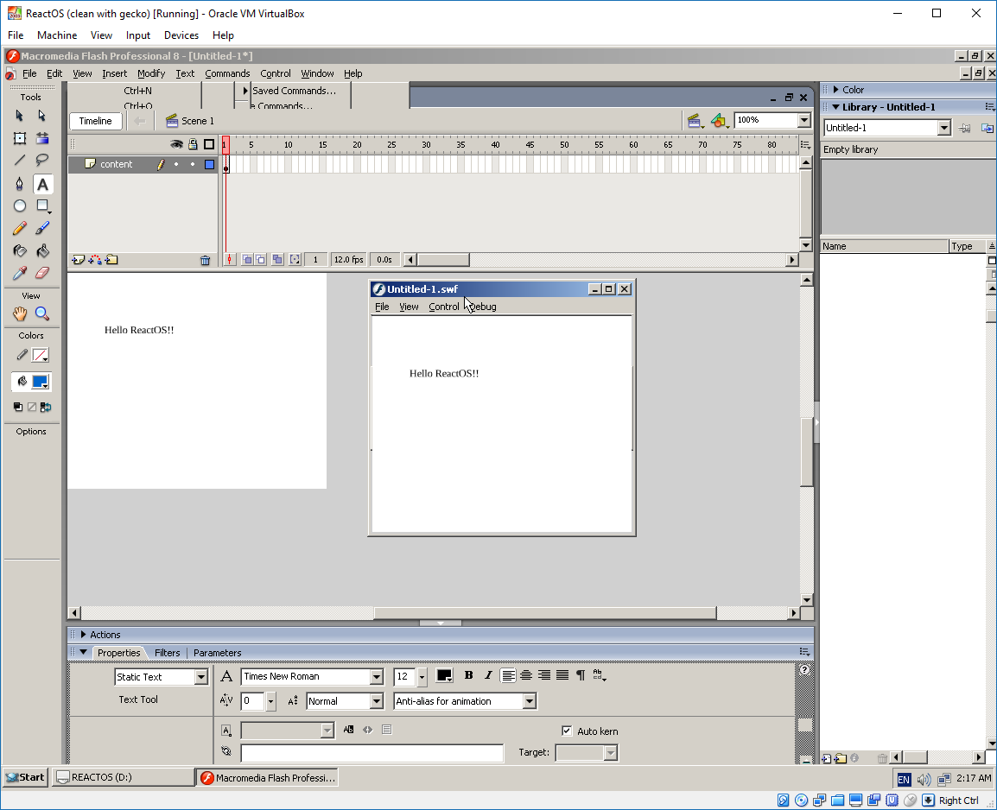
Task: Select the Pen tool
Action: pos(20,184)
